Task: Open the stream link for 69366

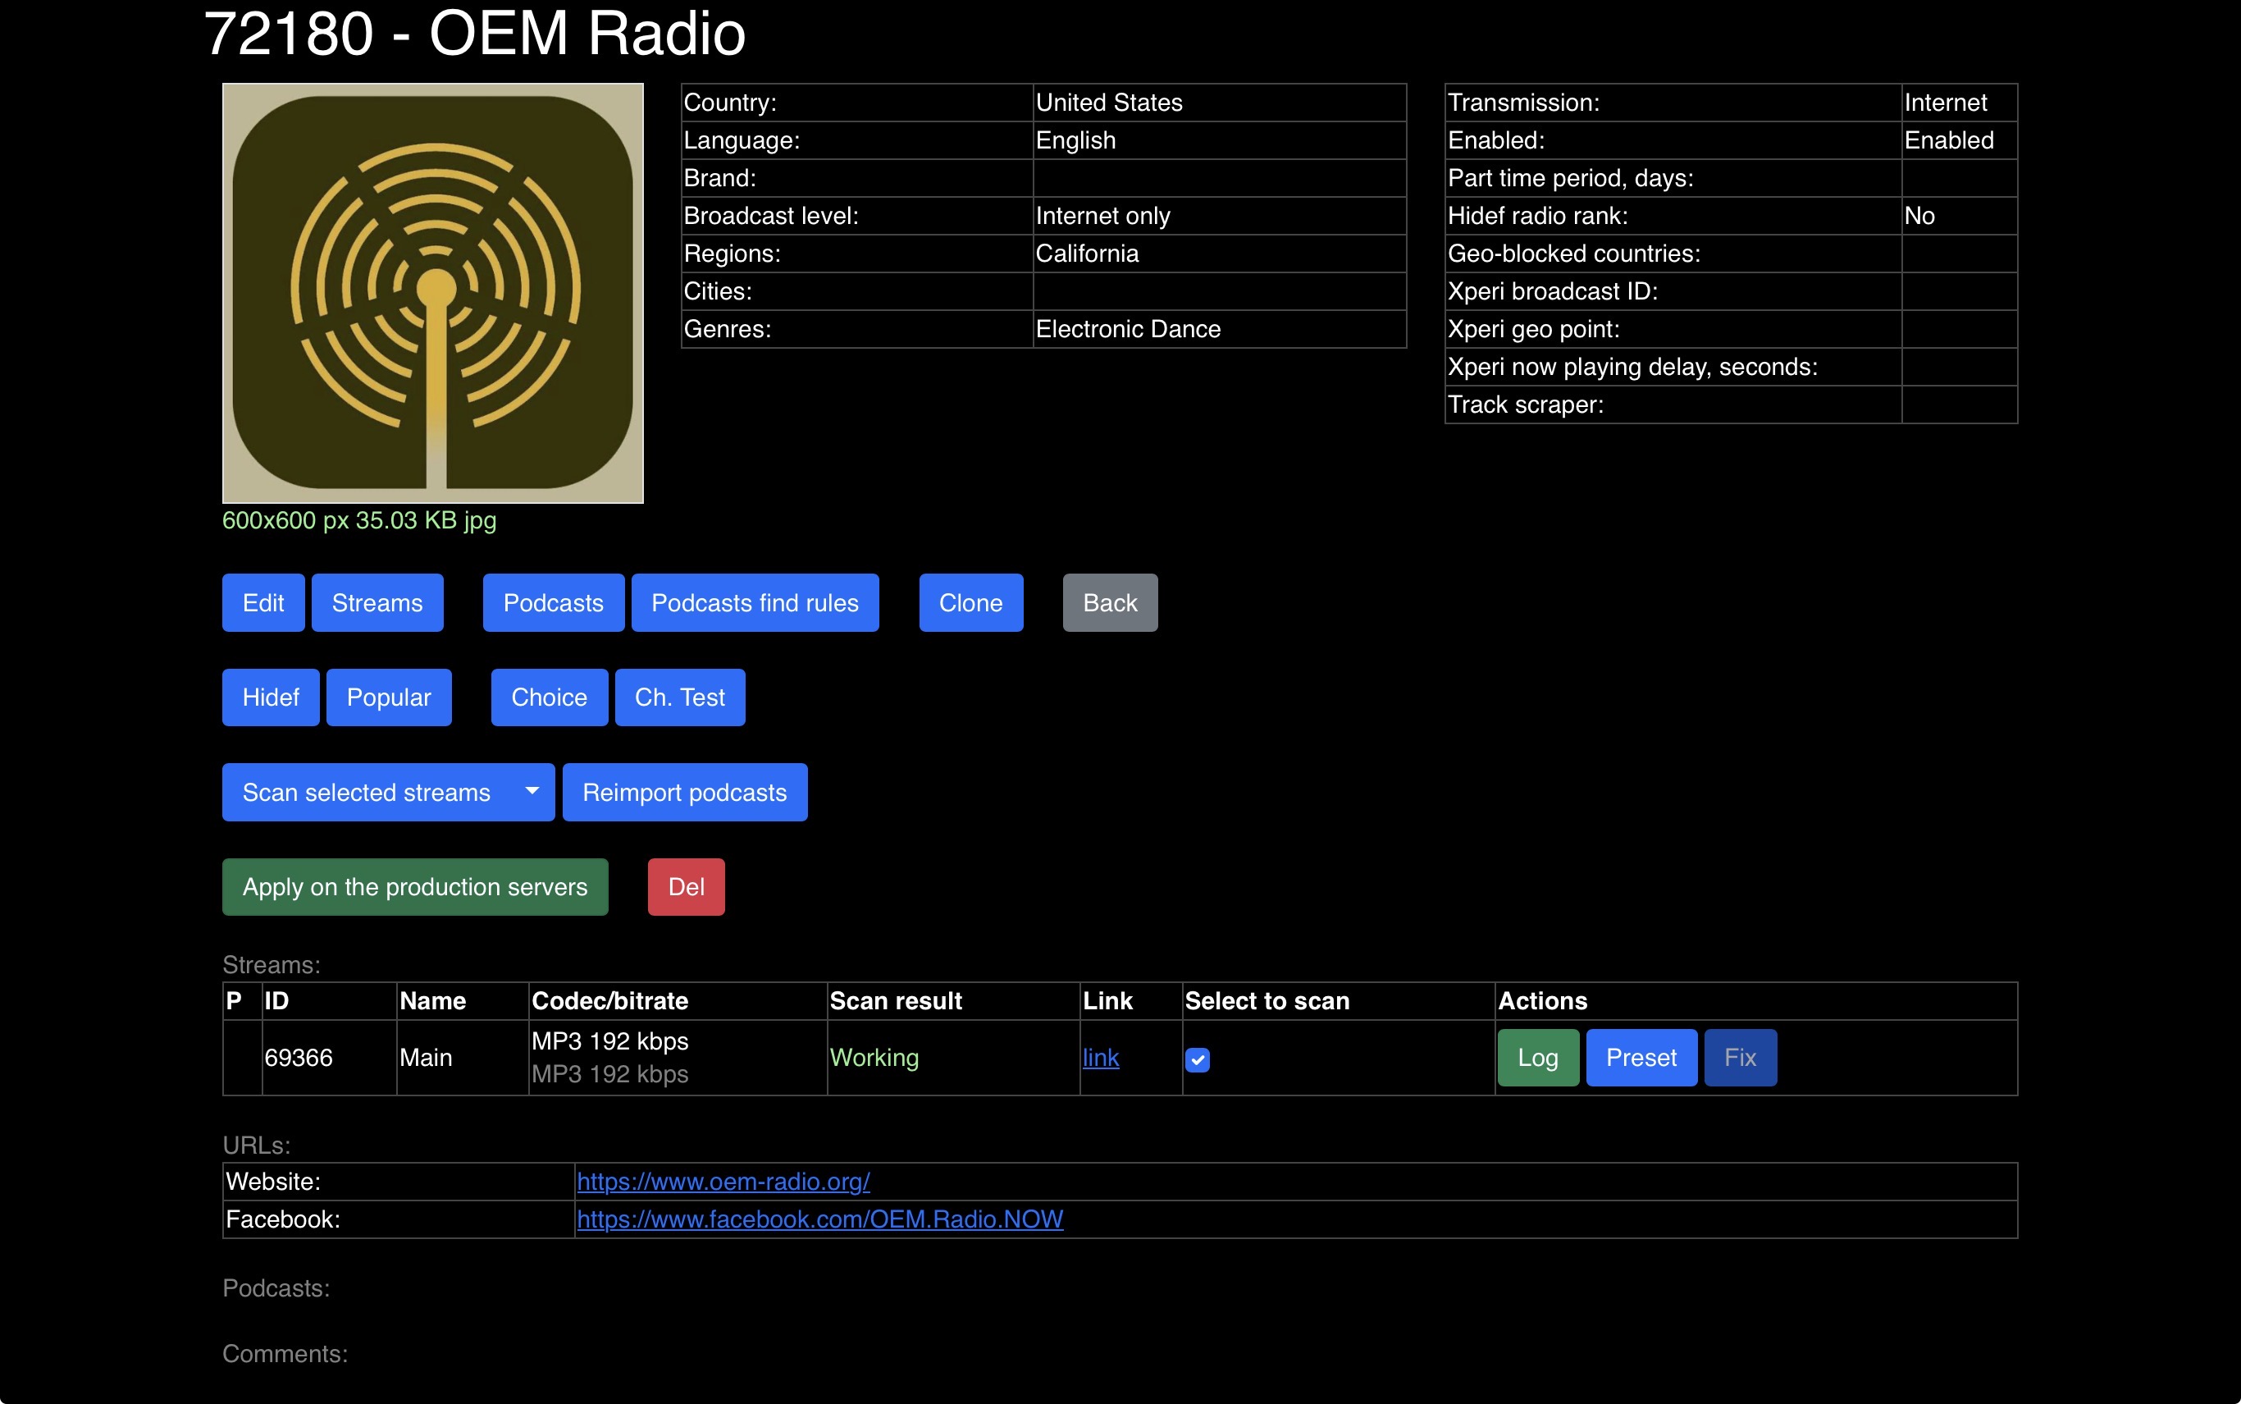Action: coord(1100,1058)
